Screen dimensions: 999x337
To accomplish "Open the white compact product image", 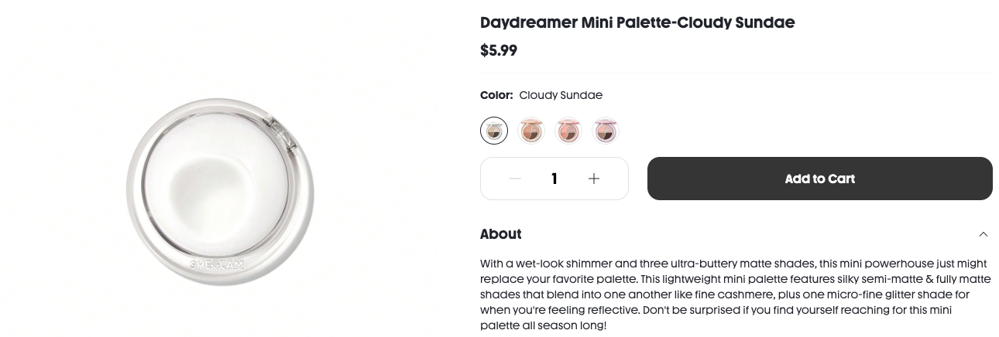I will [220, 192].
